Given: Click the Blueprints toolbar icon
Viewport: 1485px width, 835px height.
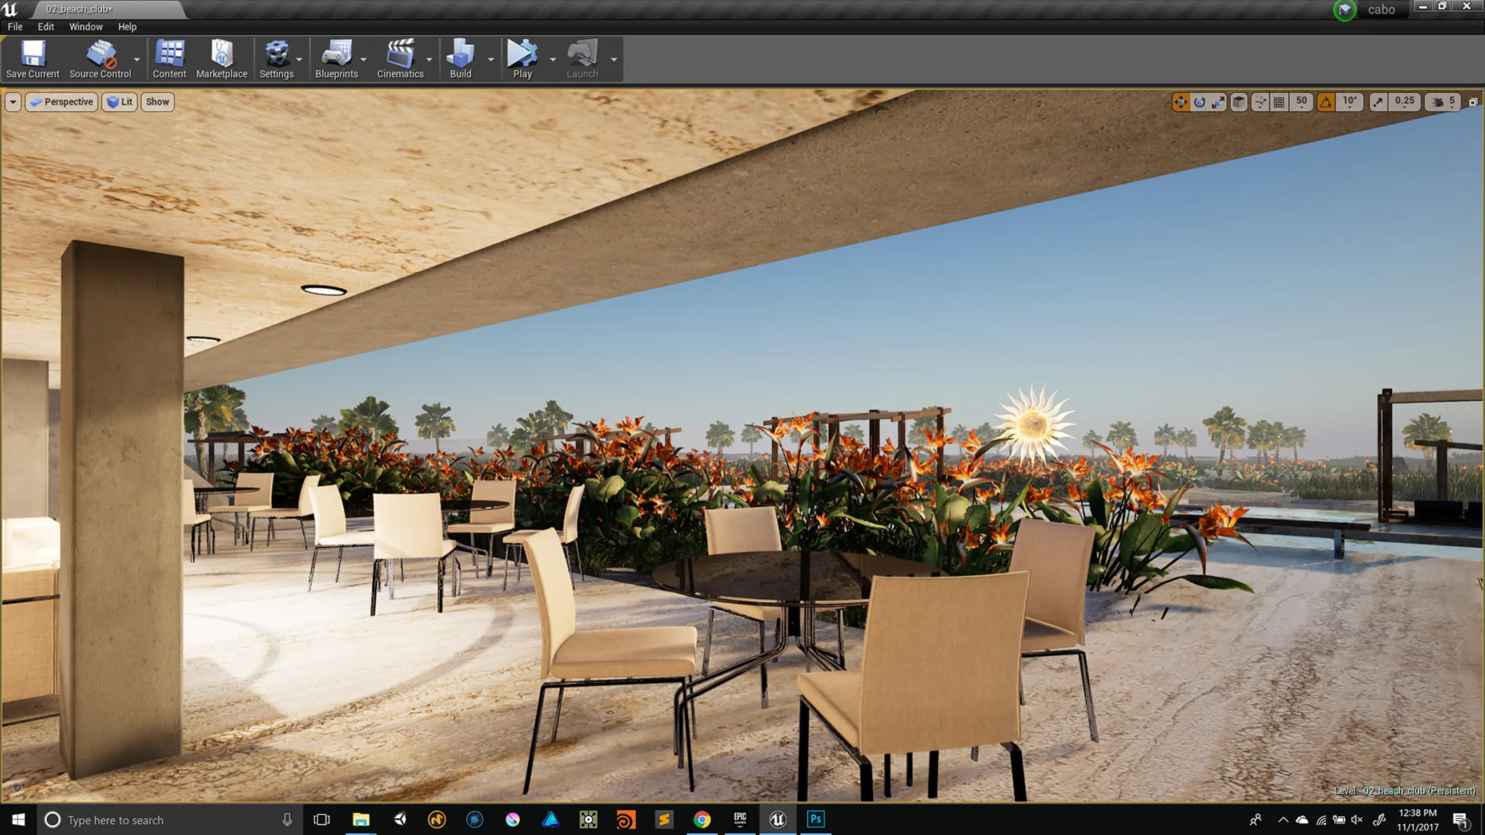Looking at the screenshot, I should coord(336,59).
